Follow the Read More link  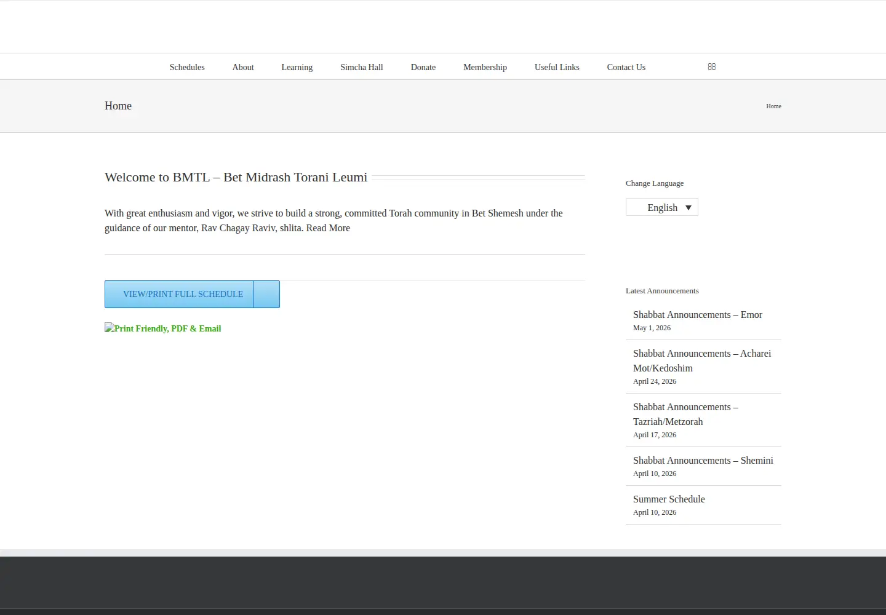point(328,228)
